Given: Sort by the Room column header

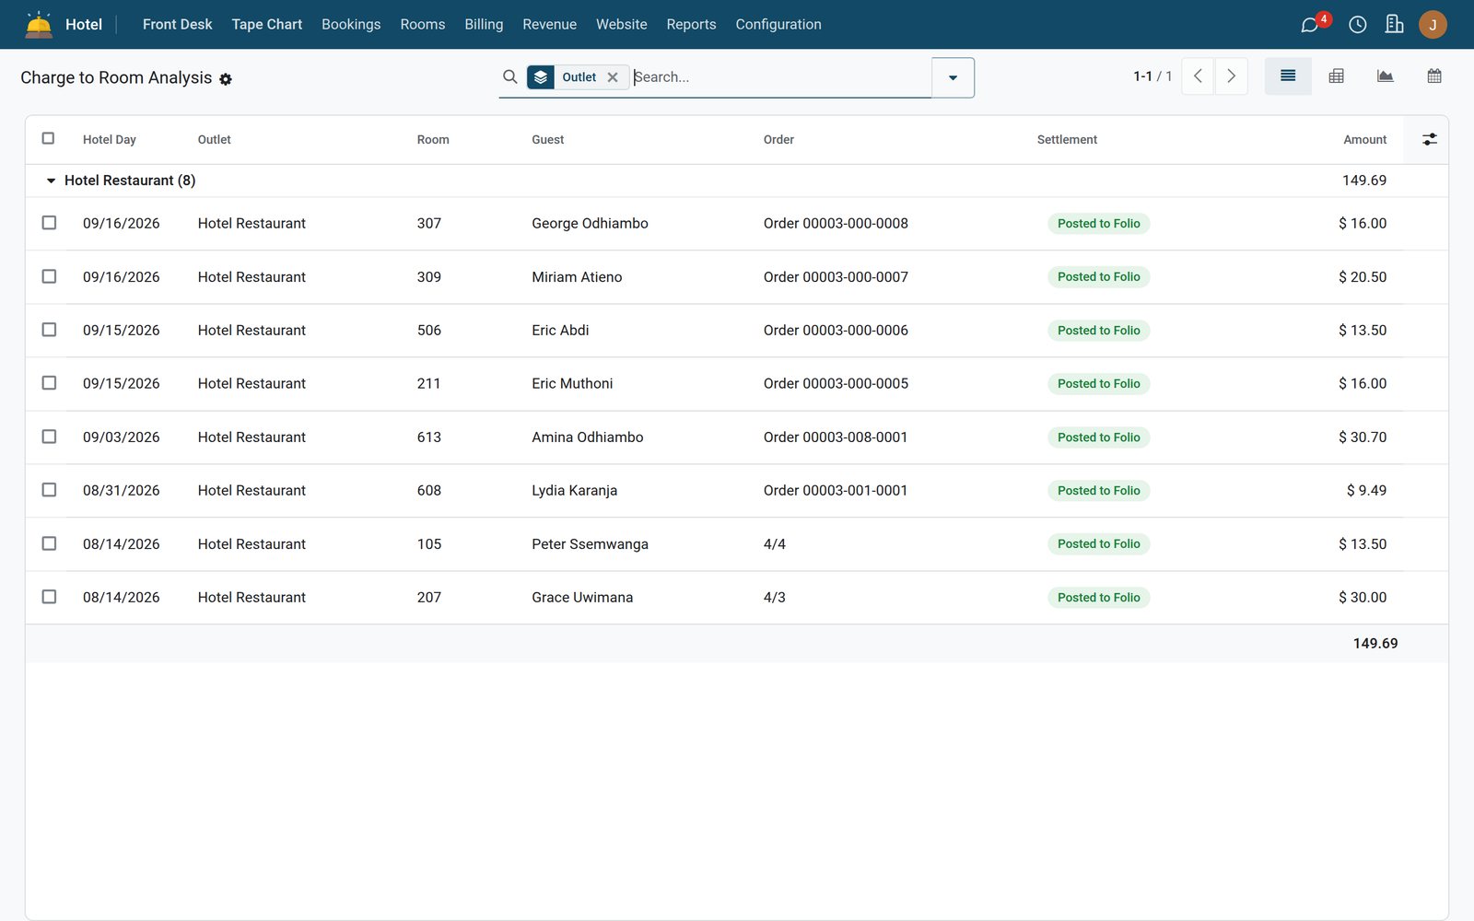Looking at the screenshot, I should click(x=433, y=140).
